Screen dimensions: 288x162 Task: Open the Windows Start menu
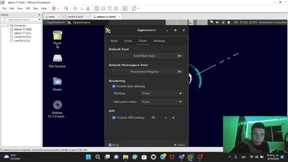pos(88,157)
